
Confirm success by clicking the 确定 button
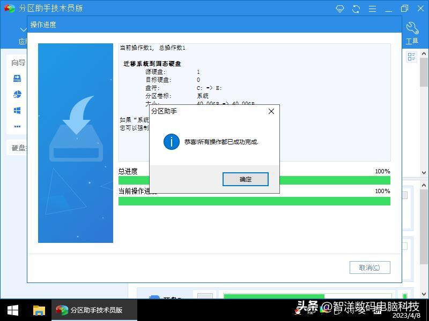point(245,179)
